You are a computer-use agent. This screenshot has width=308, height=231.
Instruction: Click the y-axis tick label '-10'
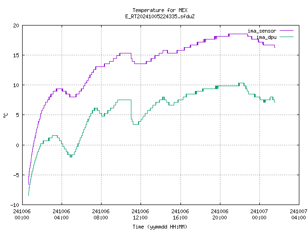(x=15, y=205)
